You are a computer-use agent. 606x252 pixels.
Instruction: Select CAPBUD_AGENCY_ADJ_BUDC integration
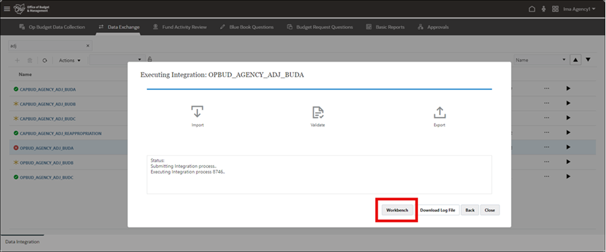click(x=48, y=118)
